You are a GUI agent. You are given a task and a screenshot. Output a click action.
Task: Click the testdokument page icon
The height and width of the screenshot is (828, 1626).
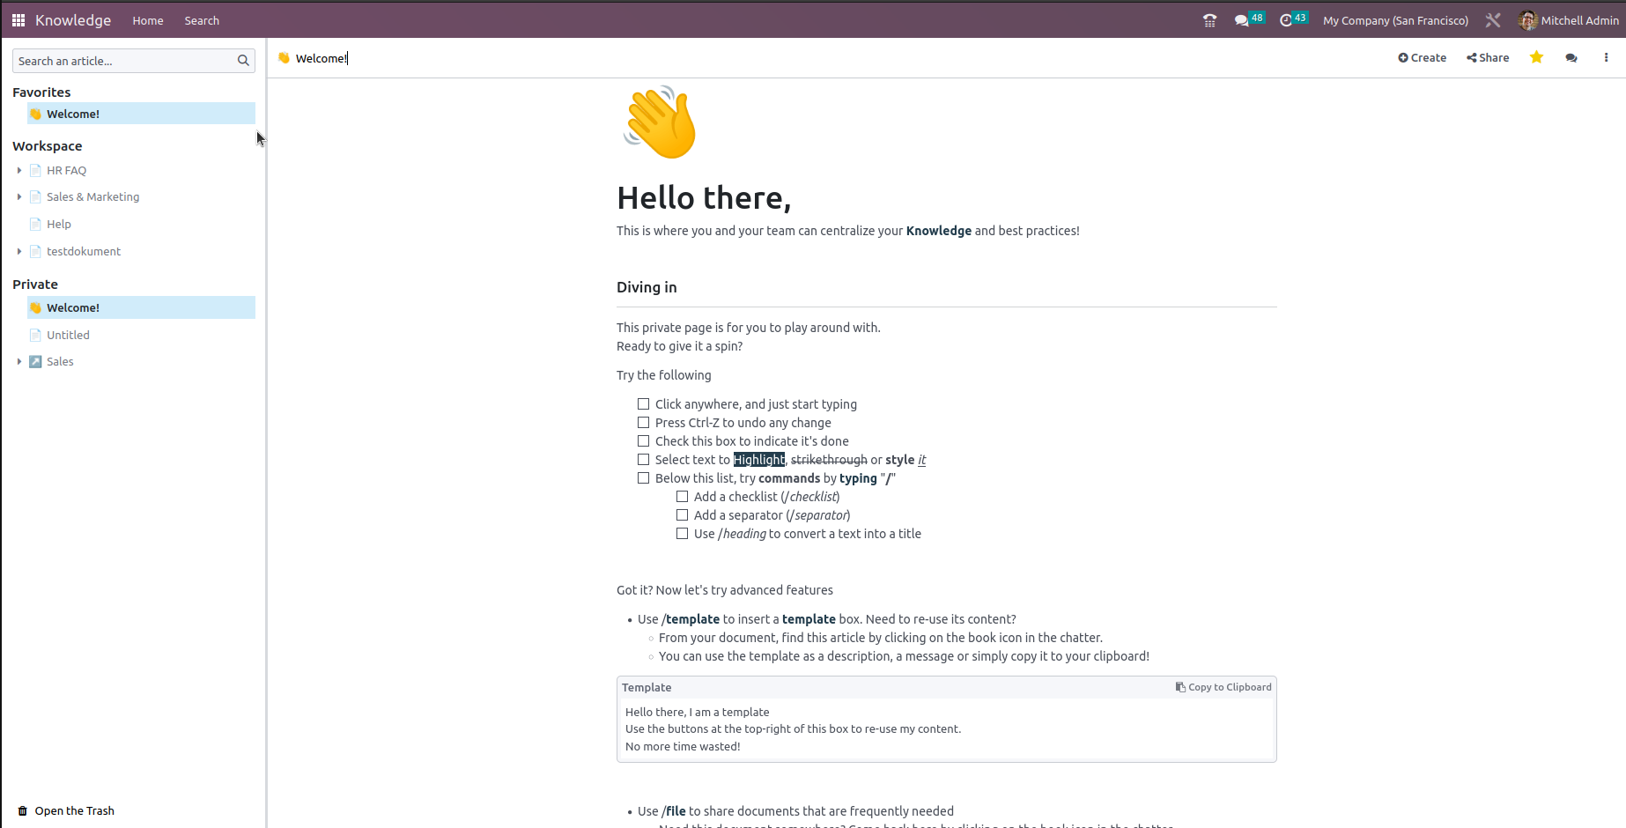[x=35, y=251]
